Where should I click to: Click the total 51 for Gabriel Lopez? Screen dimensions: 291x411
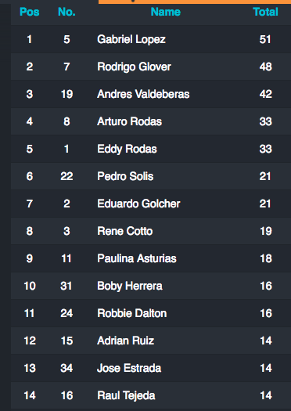(x=265, y=40)
